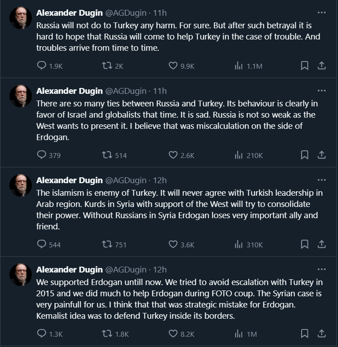The height and width of the screenshot is (347, 338).
Task: Bookmark the tweet with 8.2K likes
Action: coord(304,334)
